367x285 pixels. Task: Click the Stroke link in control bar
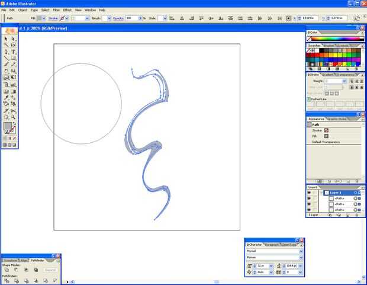click(53, 18)
